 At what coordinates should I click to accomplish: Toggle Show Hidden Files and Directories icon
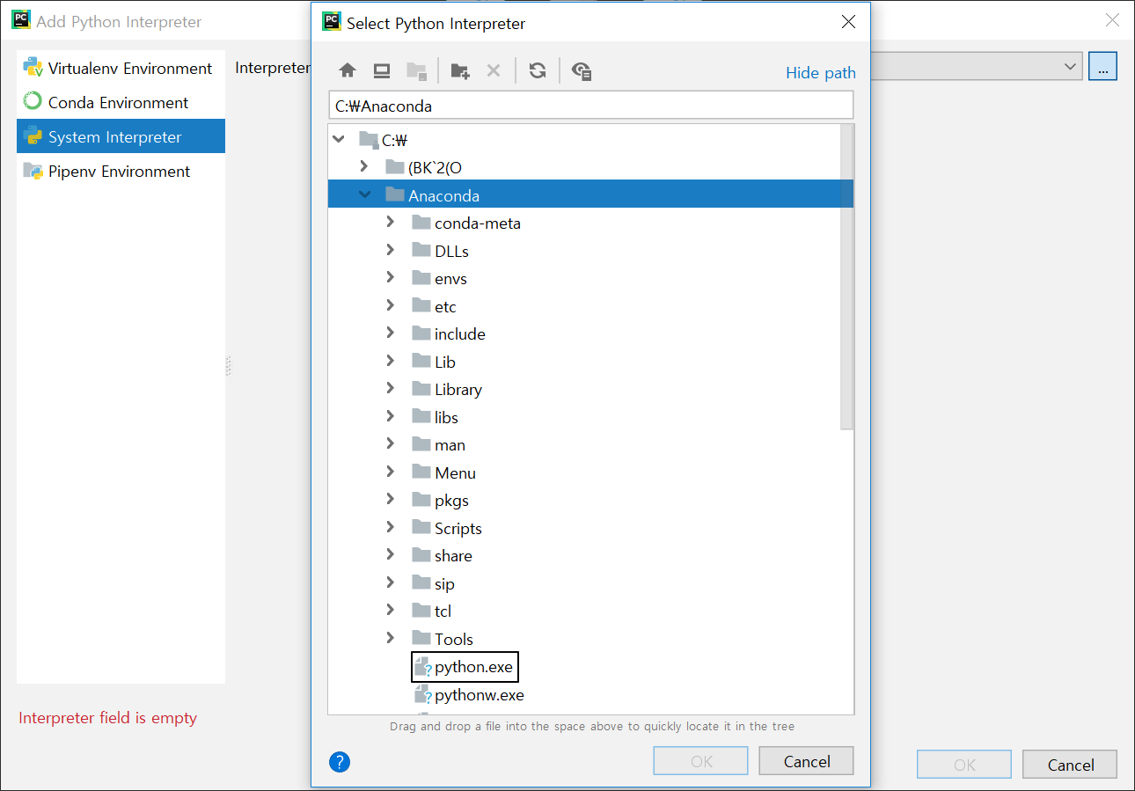point(581,71)
